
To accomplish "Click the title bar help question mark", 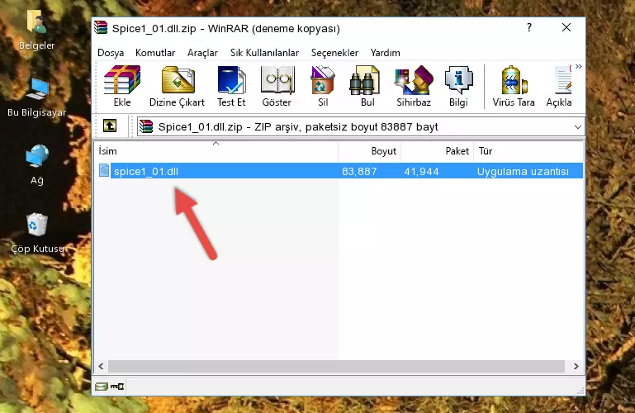I will point(529,27).
